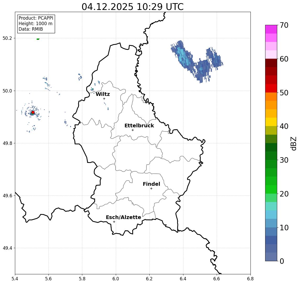Click the longitude tick label 5.8

(x=82, y=279)
